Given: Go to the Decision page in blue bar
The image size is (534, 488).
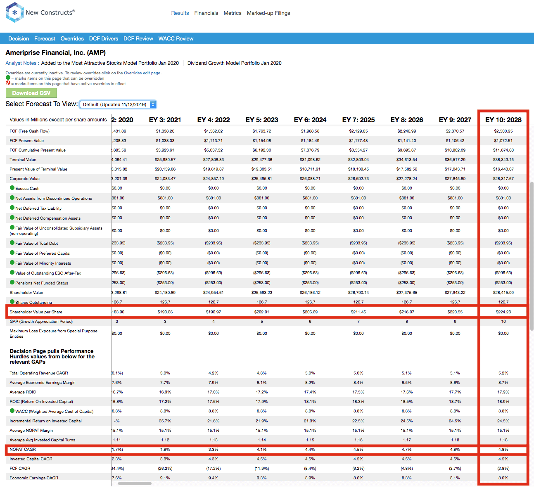Looking at the screenshot, I should click(x=19, y=38).
